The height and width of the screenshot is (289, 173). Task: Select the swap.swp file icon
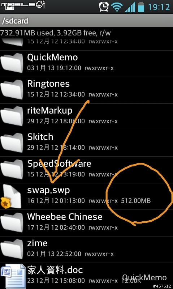tap(11, 196)
